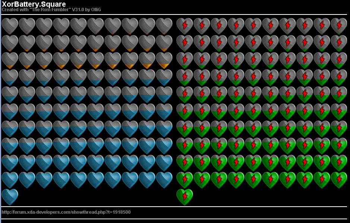The width and height of the screenshot is (350, 223).
Task: Select the last blue heart in the sixth row
Action: click(x=164, y=112)
